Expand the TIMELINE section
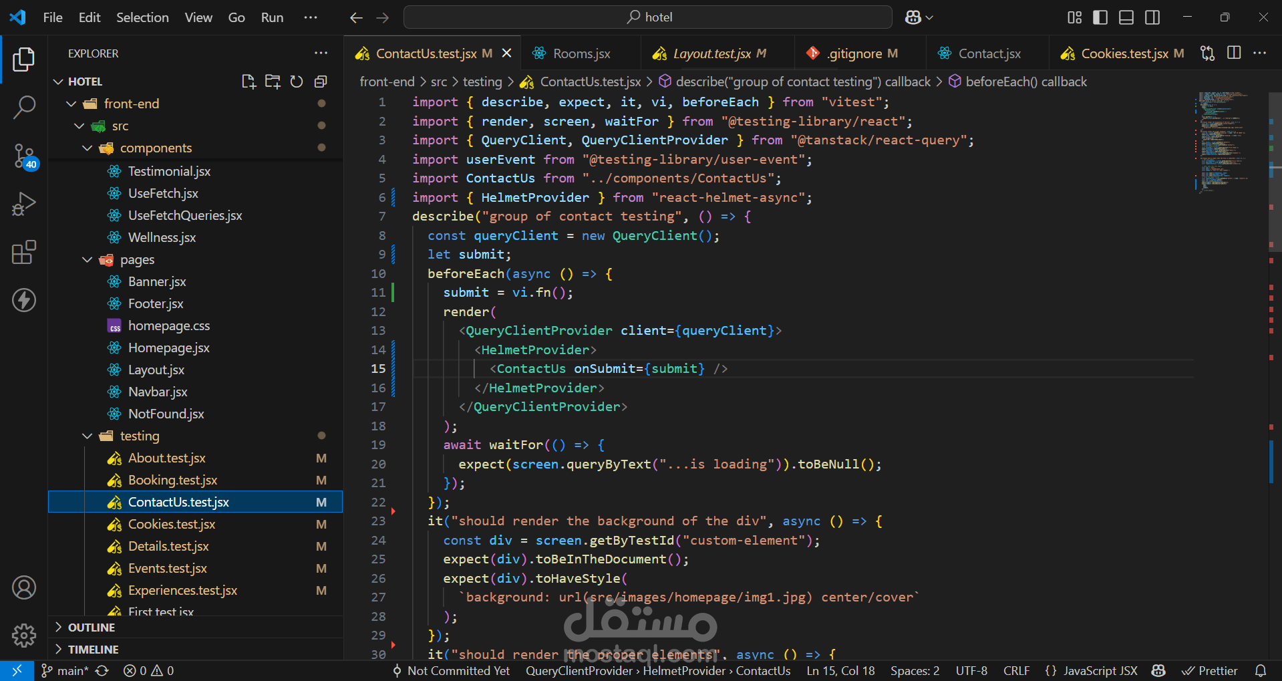Screen dimensions: 1282x681 click(196, 649)
